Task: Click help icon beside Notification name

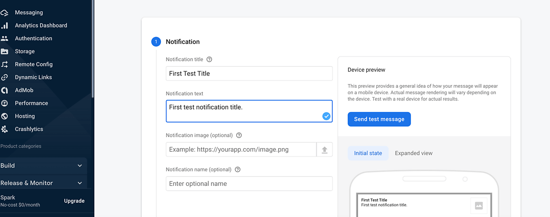Action: click(x=237, y=169)
